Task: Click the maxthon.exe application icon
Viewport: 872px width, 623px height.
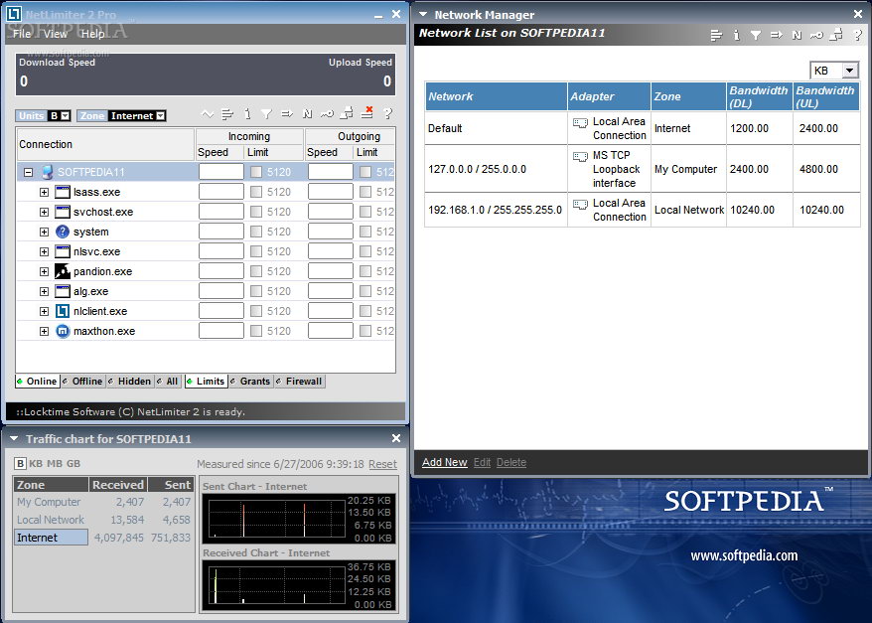Action: (63, 331)
